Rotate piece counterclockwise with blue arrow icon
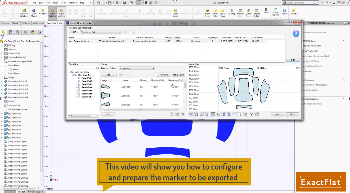Screen dimensions: 350x193 224,114
